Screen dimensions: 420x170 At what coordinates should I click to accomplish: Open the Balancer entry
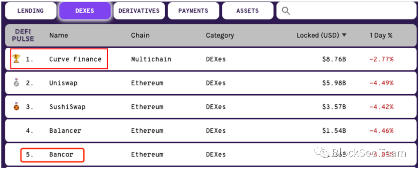coord(65,131)
